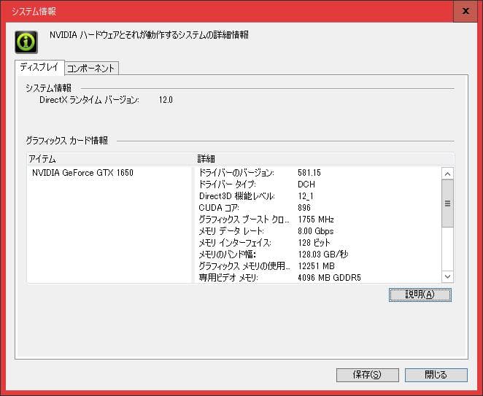Click the 閉じる button
The height and width of the screenshot is (396, 483).
(436, 375)
